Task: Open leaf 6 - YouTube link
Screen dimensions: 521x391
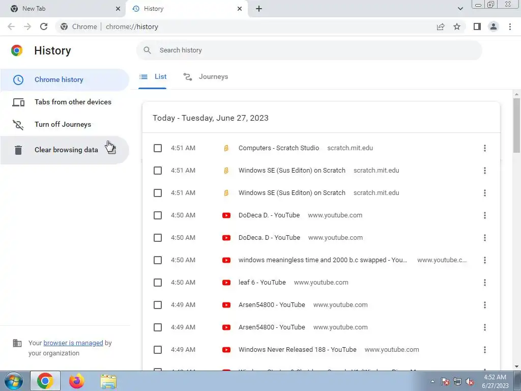Action: pos(262,282)
